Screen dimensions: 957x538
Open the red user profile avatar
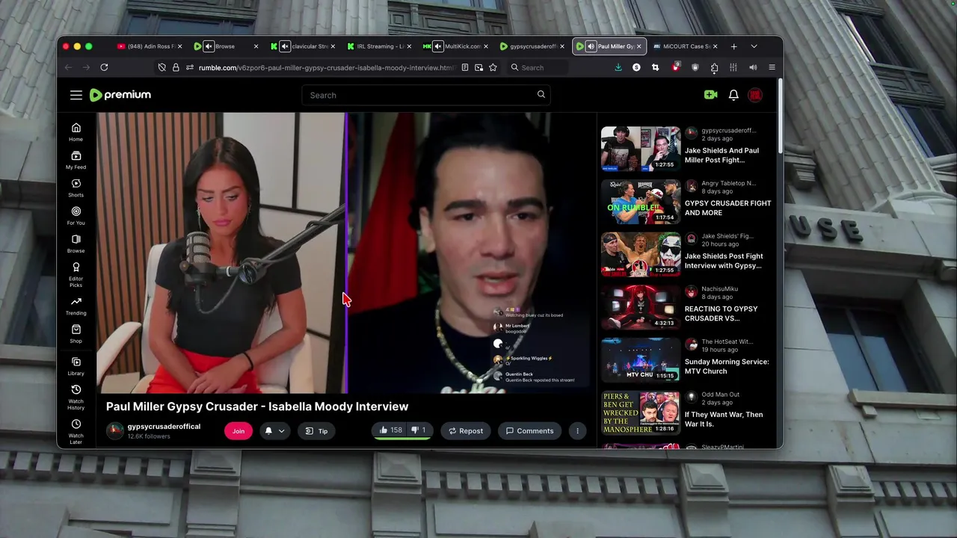click(755, 95)
